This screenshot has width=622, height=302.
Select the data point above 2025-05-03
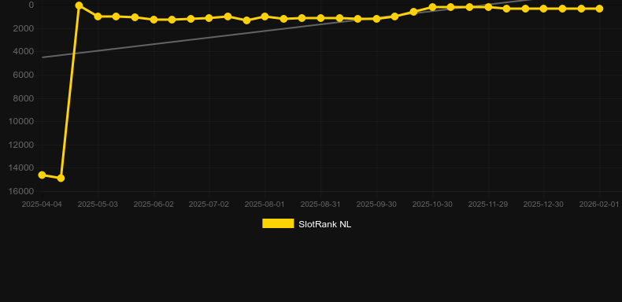pyautogui.click(x=98, y=17)
